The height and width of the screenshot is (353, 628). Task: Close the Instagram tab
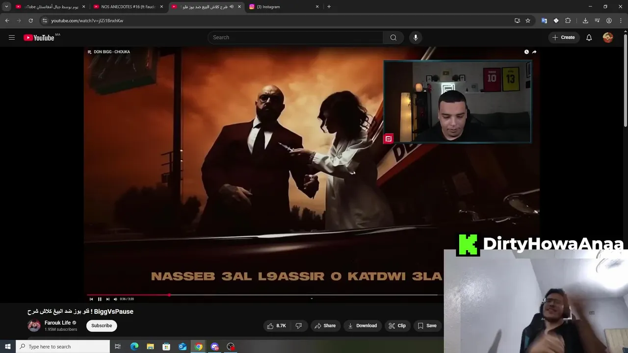317,7
